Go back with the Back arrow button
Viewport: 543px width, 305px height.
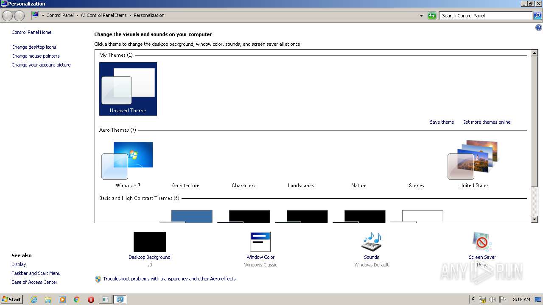[x=7, y=16]
